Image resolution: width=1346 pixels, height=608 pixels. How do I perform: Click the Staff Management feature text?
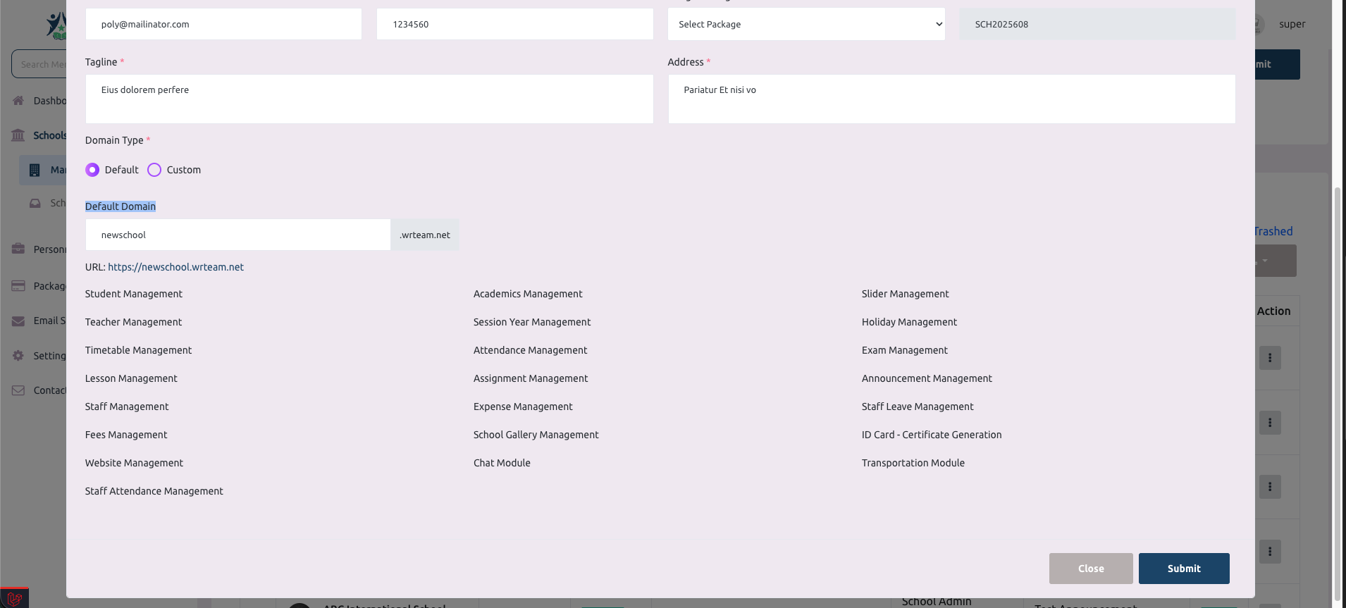pos(127,407)
